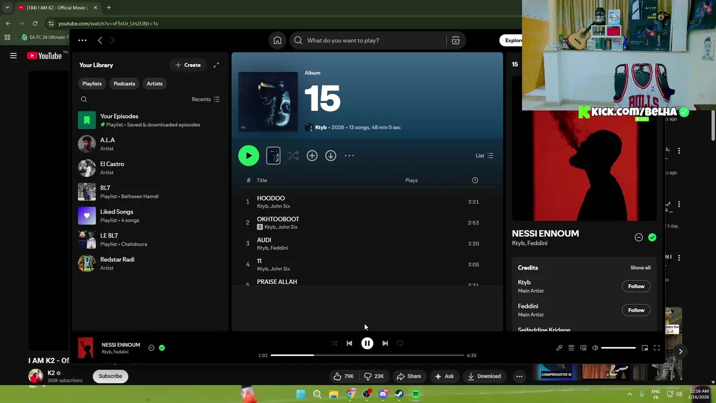
Task: Go back using the Spotify back arrow
Action: 100,40
